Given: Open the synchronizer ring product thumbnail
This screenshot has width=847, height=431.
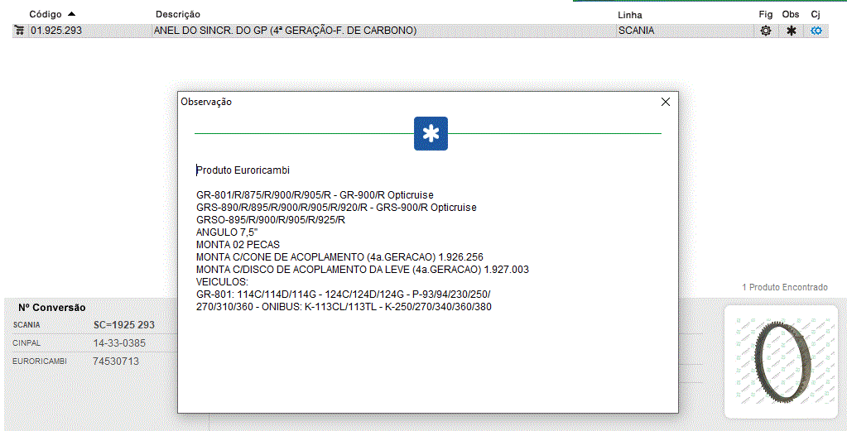Looking at the screenshot, I should tap(780, 360).
